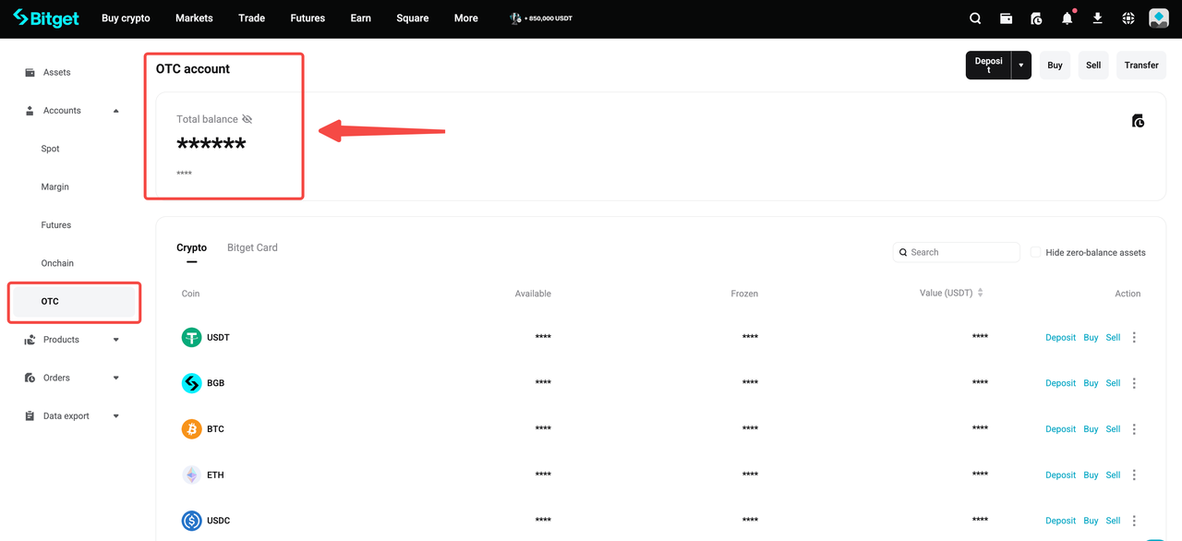Enable Hide zero-balance assets
Viewport: 1182px width, 541px height.
(x=1035, y=251)
